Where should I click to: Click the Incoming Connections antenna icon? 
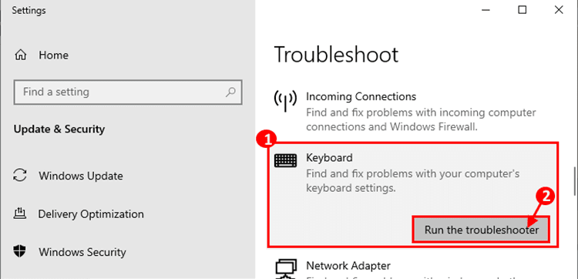(285, 101)
